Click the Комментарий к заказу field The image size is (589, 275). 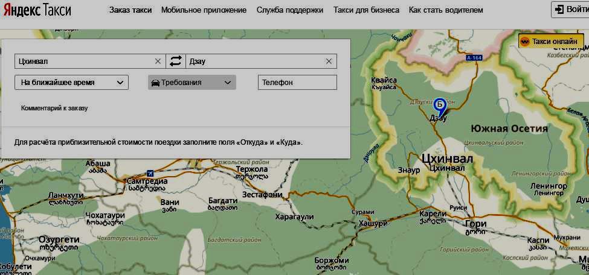(54, 108)
